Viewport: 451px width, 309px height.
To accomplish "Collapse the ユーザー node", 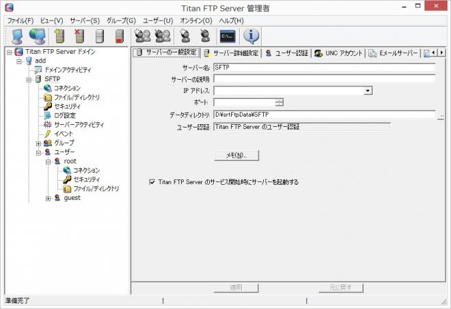I will click(38, 153).
